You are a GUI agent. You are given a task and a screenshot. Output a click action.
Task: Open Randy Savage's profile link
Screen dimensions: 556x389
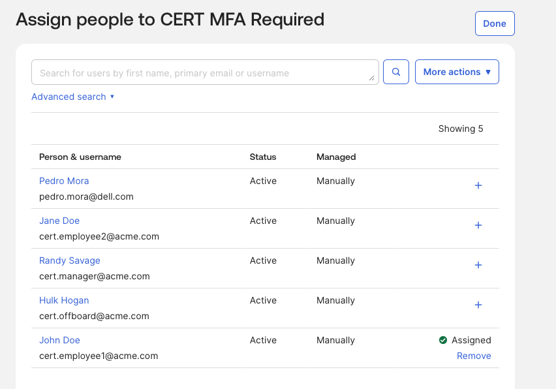point(69,260)
